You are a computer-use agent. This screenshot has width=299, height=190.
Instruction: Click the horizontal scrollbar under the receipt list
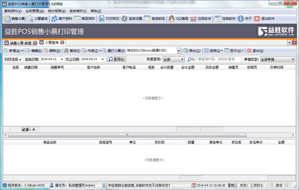pyautogui.click(x=127, y=135)
